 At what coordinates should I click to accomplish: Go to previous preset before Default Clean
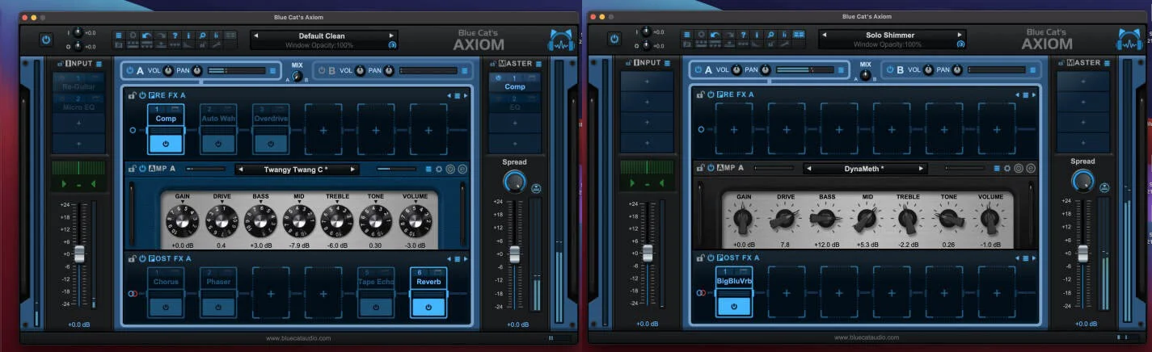tap(256, 36)
